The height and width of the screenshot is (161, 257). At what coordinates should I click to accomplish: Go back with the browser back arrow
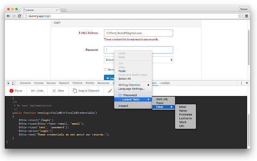point(8,16)
